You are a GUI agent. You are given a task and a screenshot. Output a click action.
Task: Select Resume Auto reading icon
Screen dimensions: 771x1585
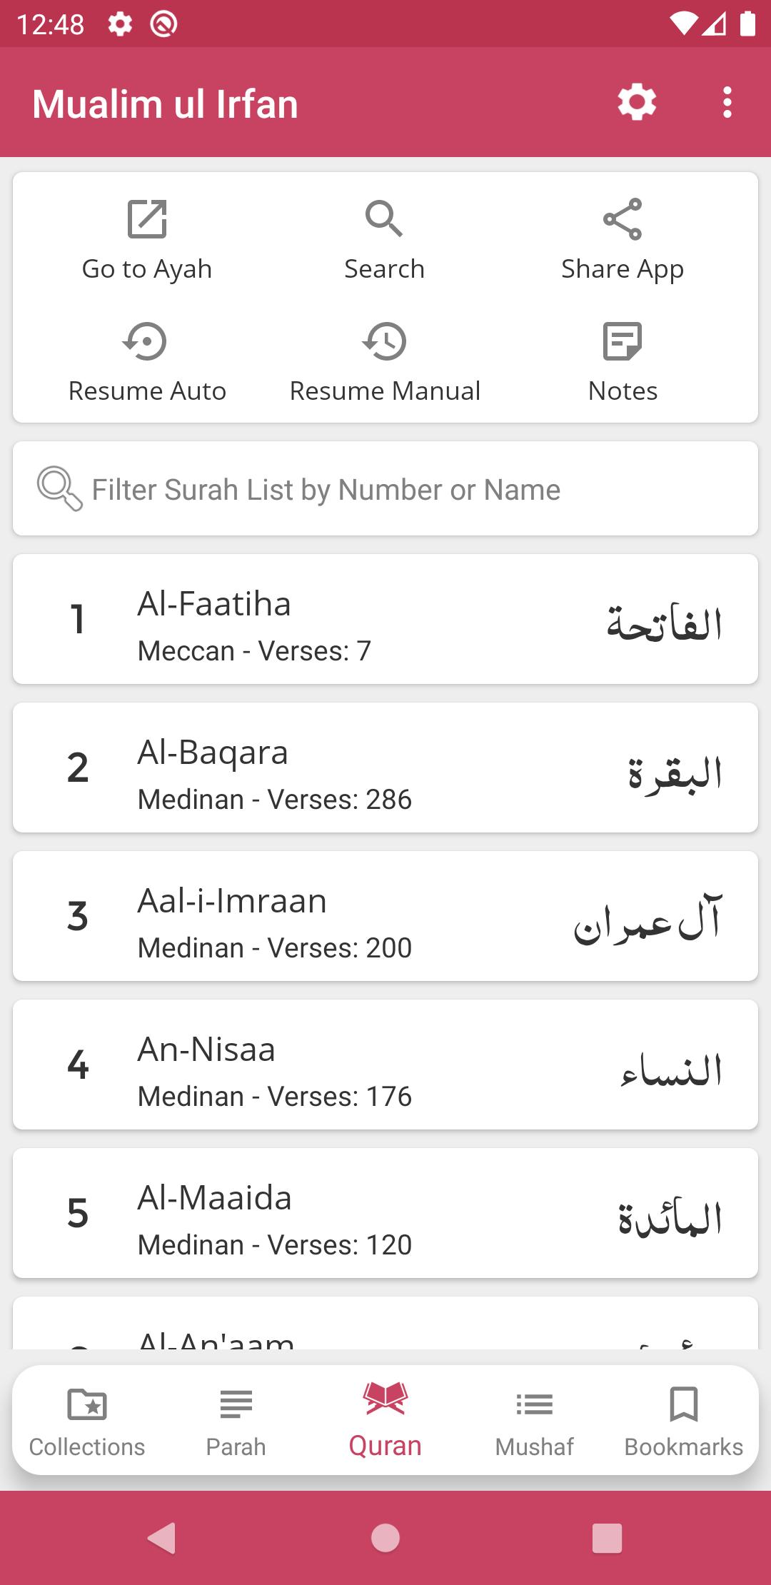[x=146, y=341]
